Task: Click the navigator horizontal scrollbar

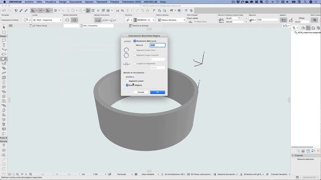Action: 302,147
